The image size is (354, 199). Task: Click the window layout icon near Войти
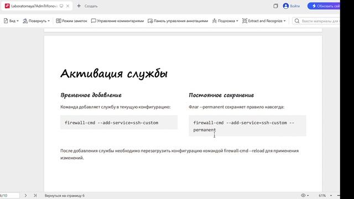[275, 6]
